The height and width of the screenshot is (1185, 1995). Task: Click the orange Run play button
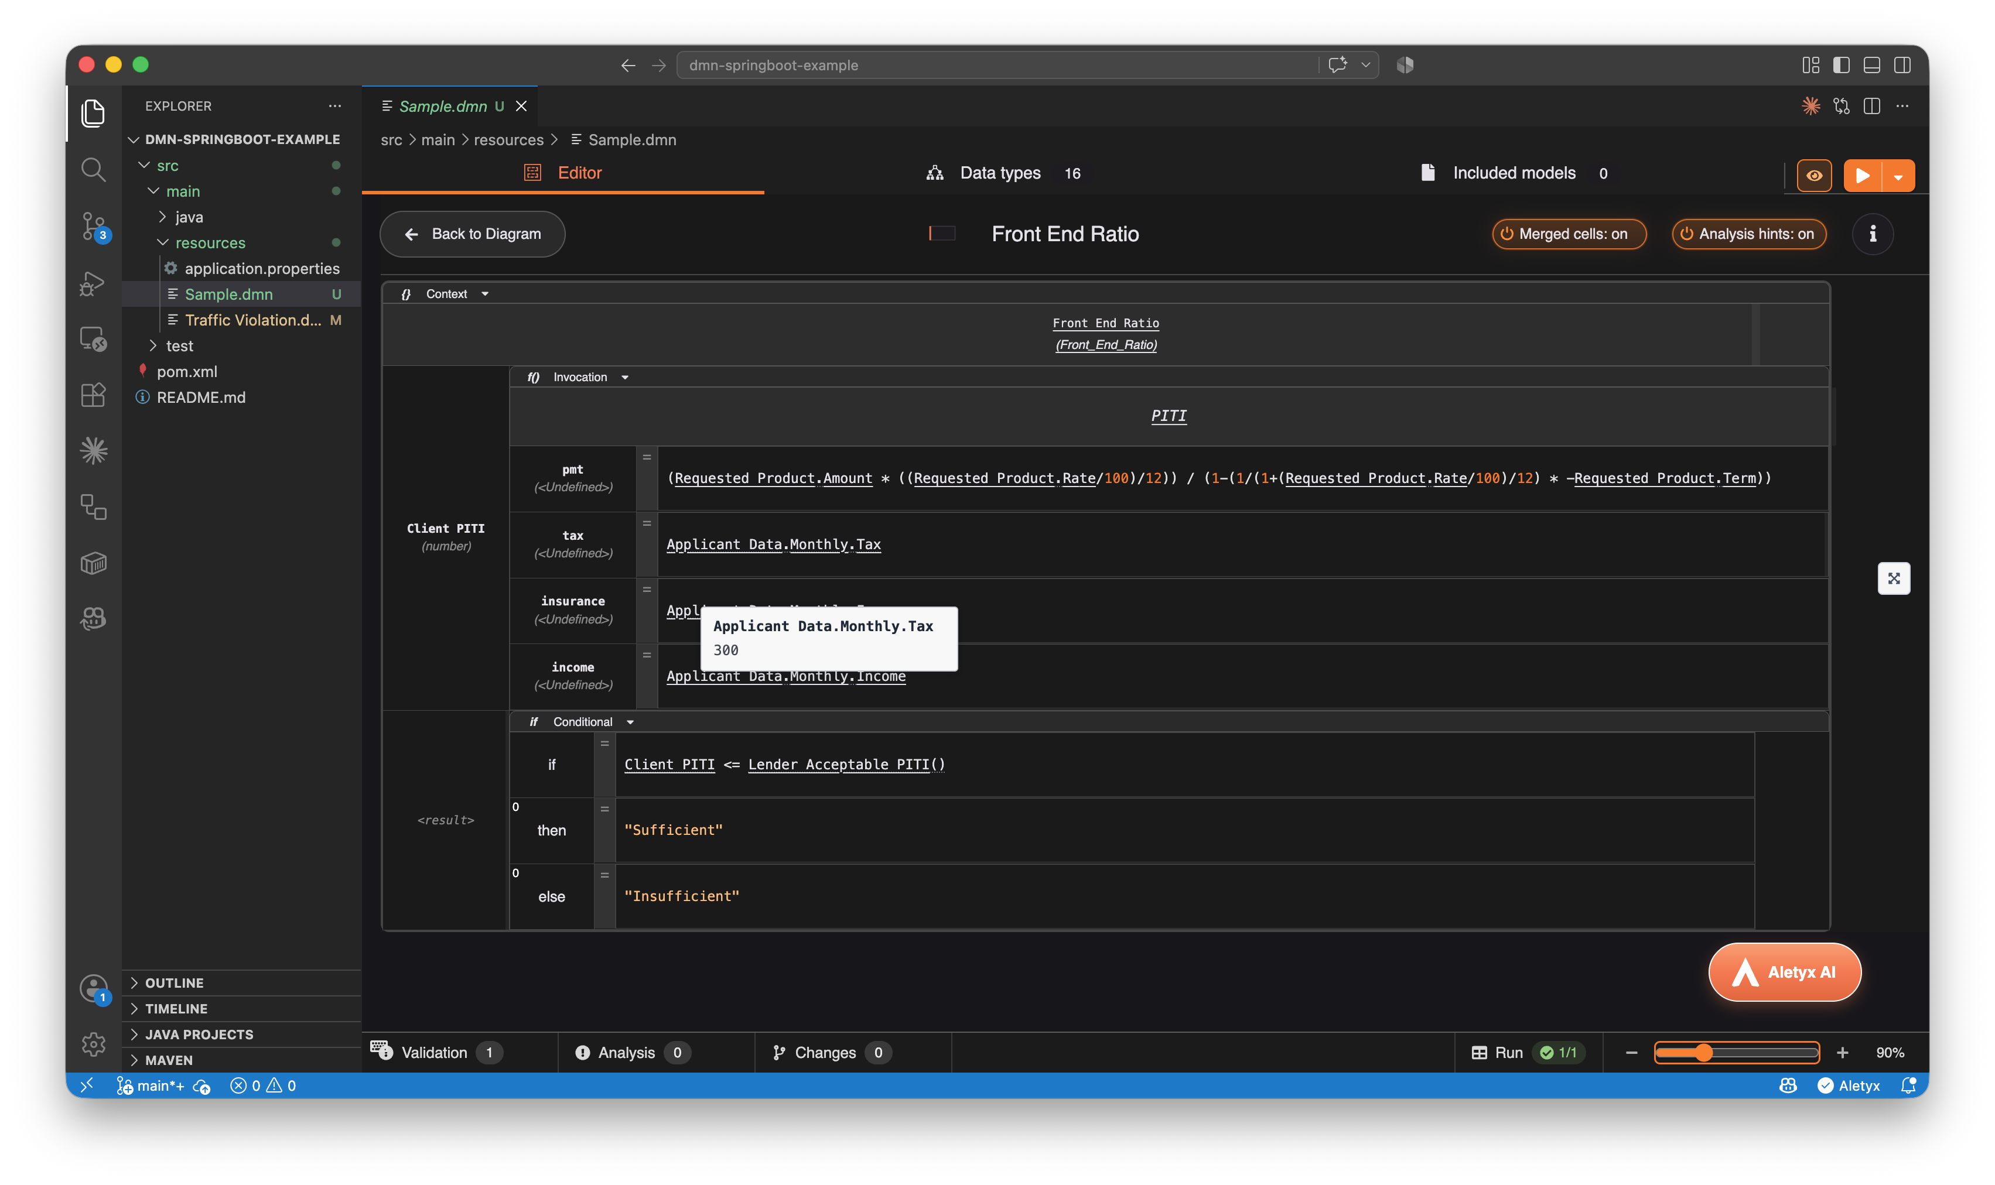1863,176
